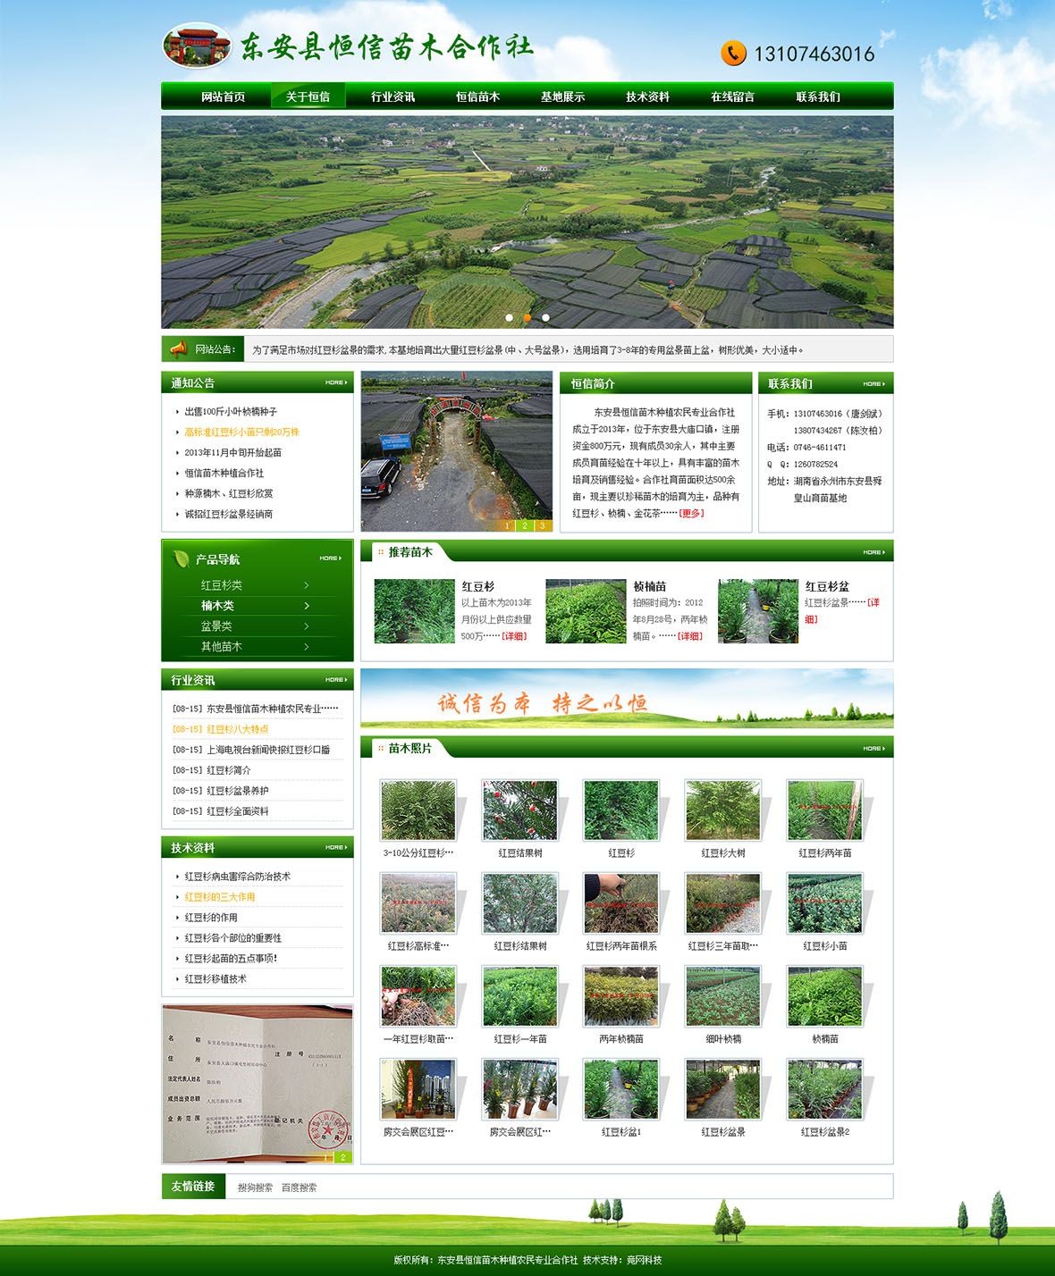Viewport: 1055px width, 1276px height.
Task: Open the 恒信苗木 navigation menu item
Action: pyautogui.click(x=478, y=96)
